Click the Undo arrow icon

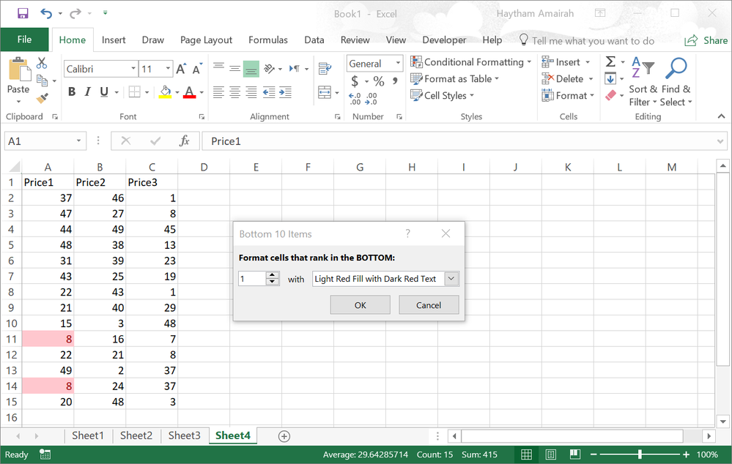45,13
